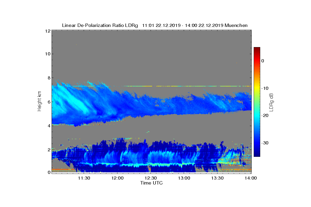This screenshot has height=207, width=311.
Task: Click the height tick label 10
Action: point(47,54)
